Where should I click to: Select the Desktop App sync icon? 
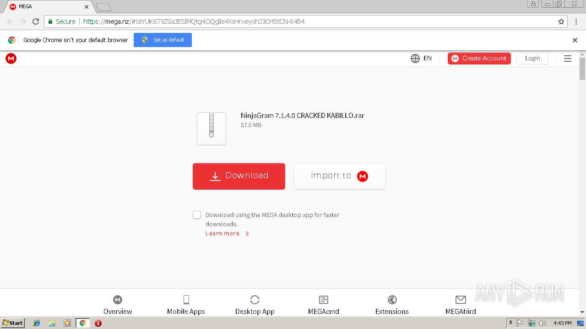pos(255,300)
